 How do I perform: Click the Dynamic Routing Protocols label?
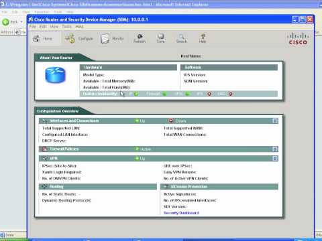pos(67,200)
